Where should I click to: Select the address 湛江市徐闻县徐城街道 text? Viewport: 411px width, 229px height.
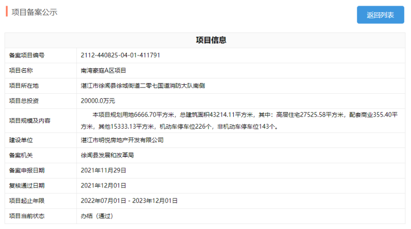(111, 85)
